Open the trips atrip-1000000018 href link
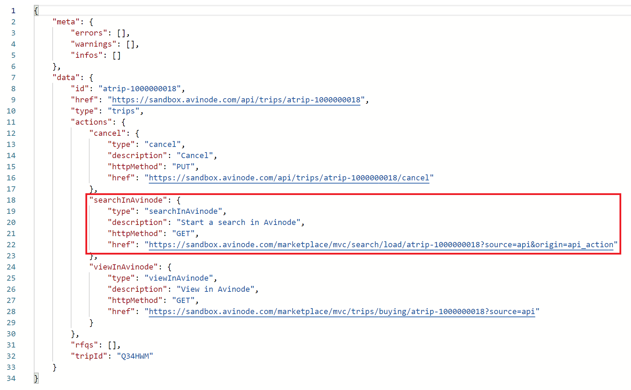 click(236, 100)
